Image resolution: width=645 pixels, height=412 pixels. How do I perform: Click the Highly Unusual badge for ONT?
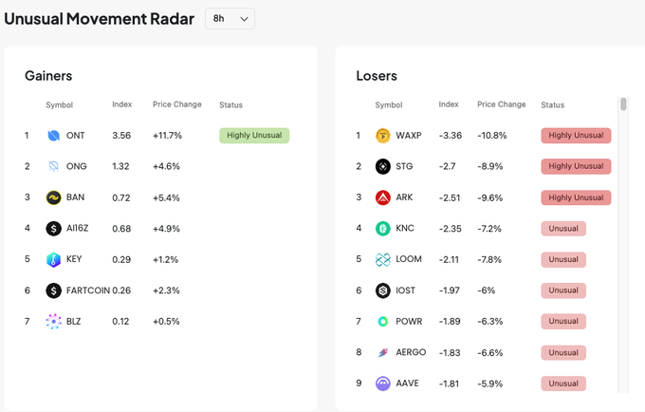coord(253,136)
